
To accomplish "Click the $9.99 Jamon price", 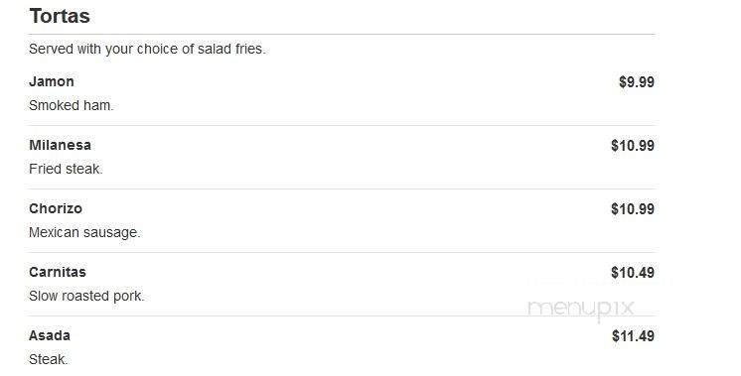I will (637, 81).
